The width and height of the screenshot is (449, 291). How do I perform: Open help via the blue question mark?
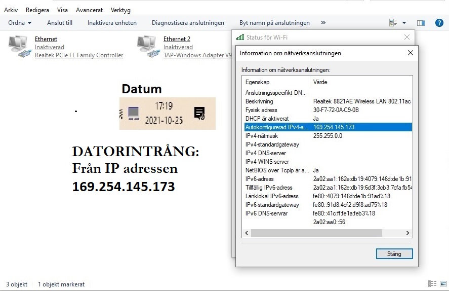[x=439, y=23]
